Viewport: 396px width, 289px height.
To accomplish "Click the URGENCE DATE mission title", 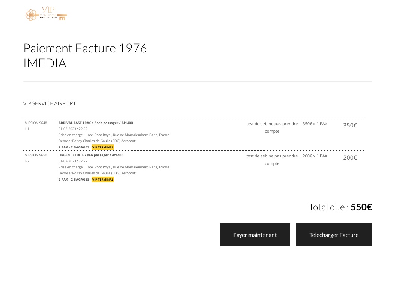I will click(91, 155).
